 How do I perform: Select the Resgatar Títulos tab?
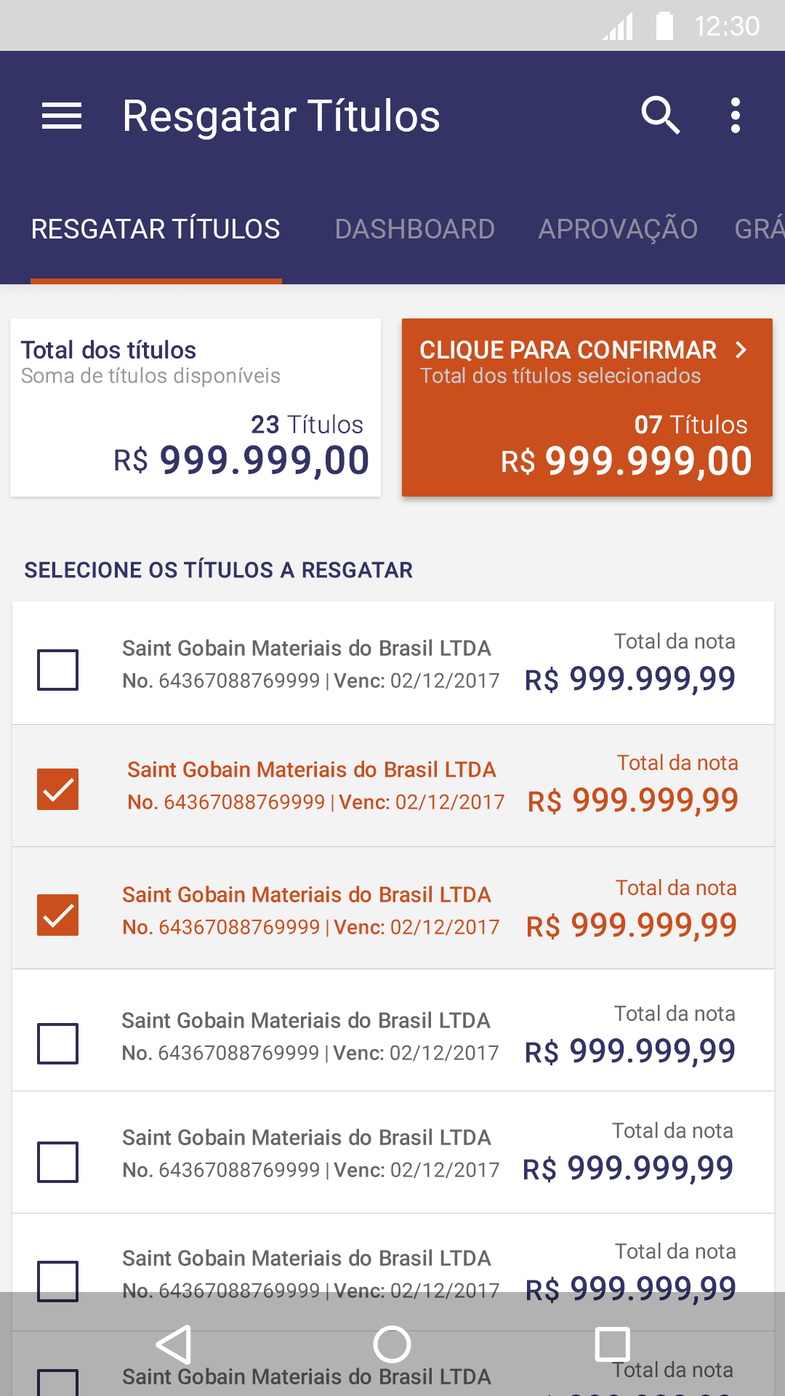click(x=156, y=229)
